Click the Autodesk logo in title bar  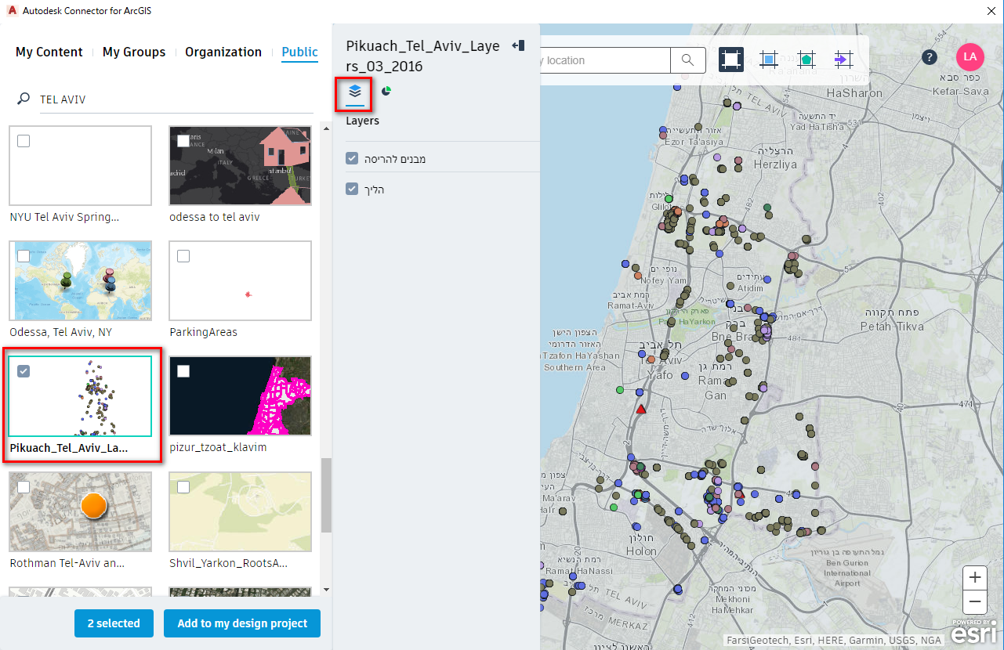click(x=12, y=9)
